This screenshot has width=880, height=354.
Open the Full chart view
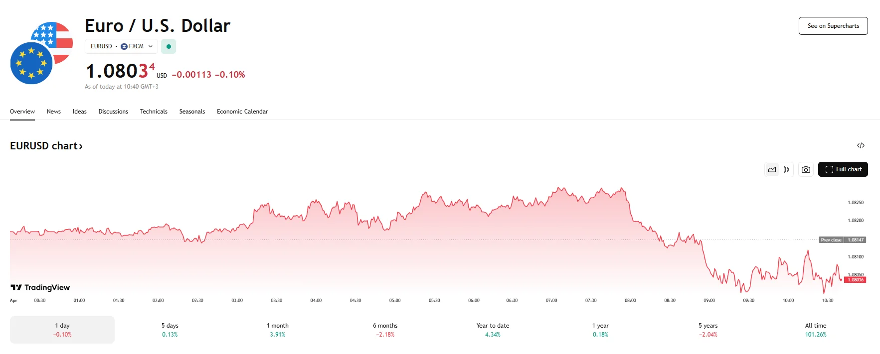pyautogui.click(x=843, y=169)
